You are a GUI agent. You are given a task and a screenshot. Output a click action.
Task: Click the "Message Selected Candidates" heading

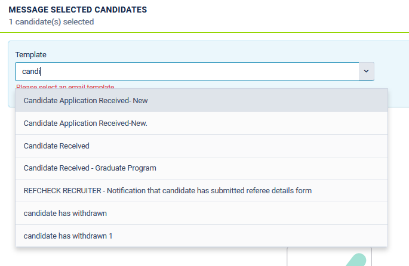78,10
